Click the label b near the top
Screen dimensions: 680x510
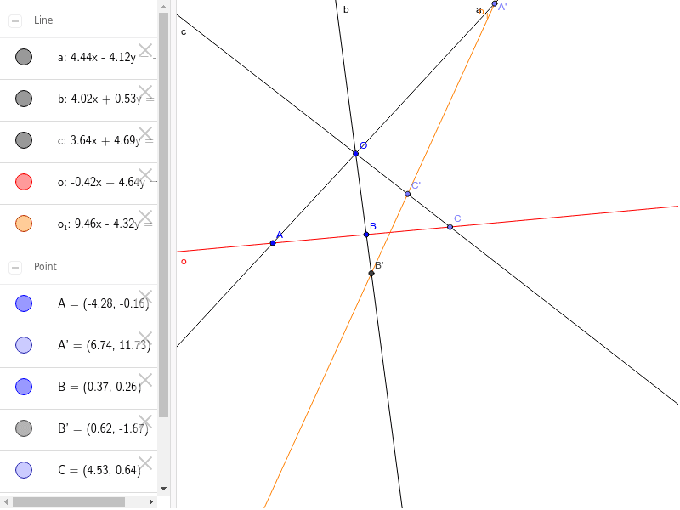(x=346, y=9)
